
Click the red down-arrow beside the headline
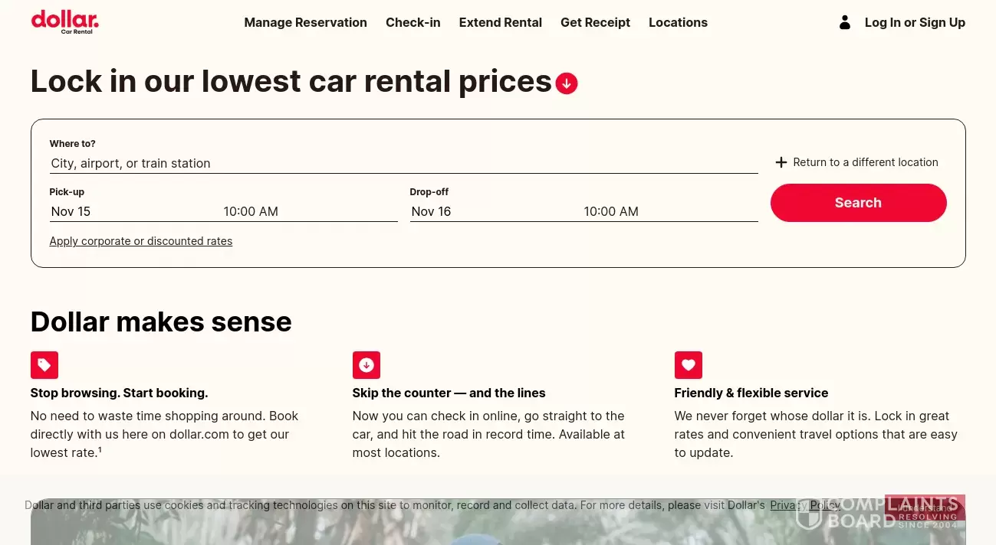(567, 83)
